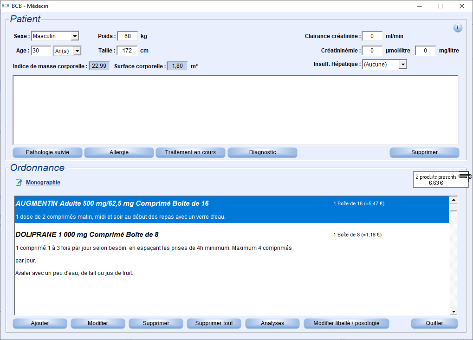Image resolution: width=473 pixels, height=340 pixels.
Task: Open the age unit An(s) dropdown
Action: (77, 51)
